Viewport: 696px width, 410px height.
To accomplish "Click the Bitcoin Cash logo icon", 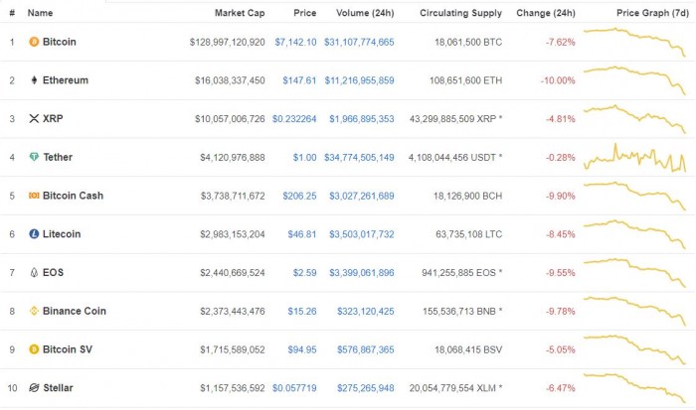I will click(x=34, y=196).
